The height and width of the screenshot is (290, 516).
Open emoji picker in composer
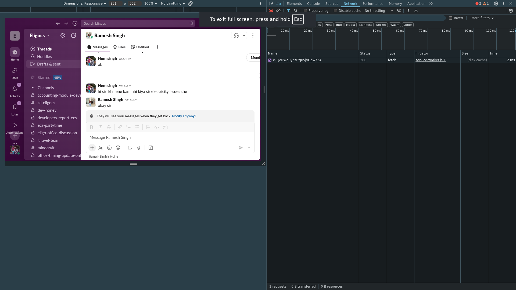(x=109, y=148)
